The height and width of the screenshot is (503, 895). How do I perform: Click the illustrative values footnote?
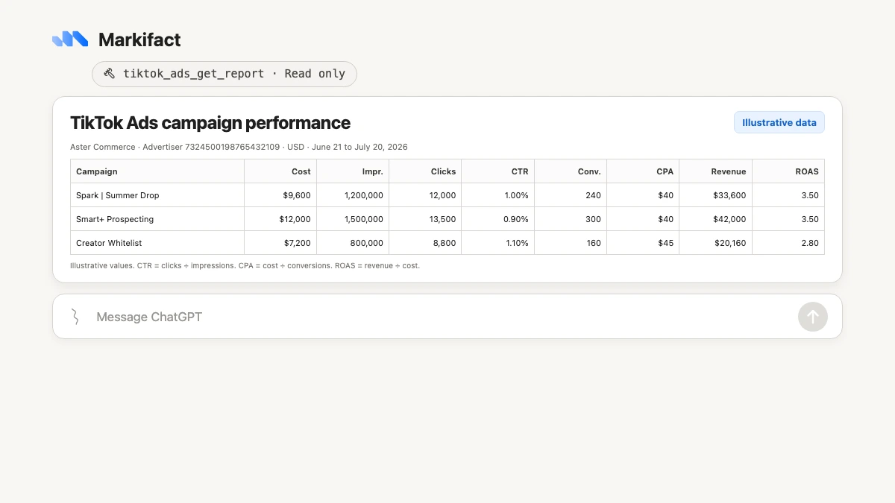[x=245, y=265]
